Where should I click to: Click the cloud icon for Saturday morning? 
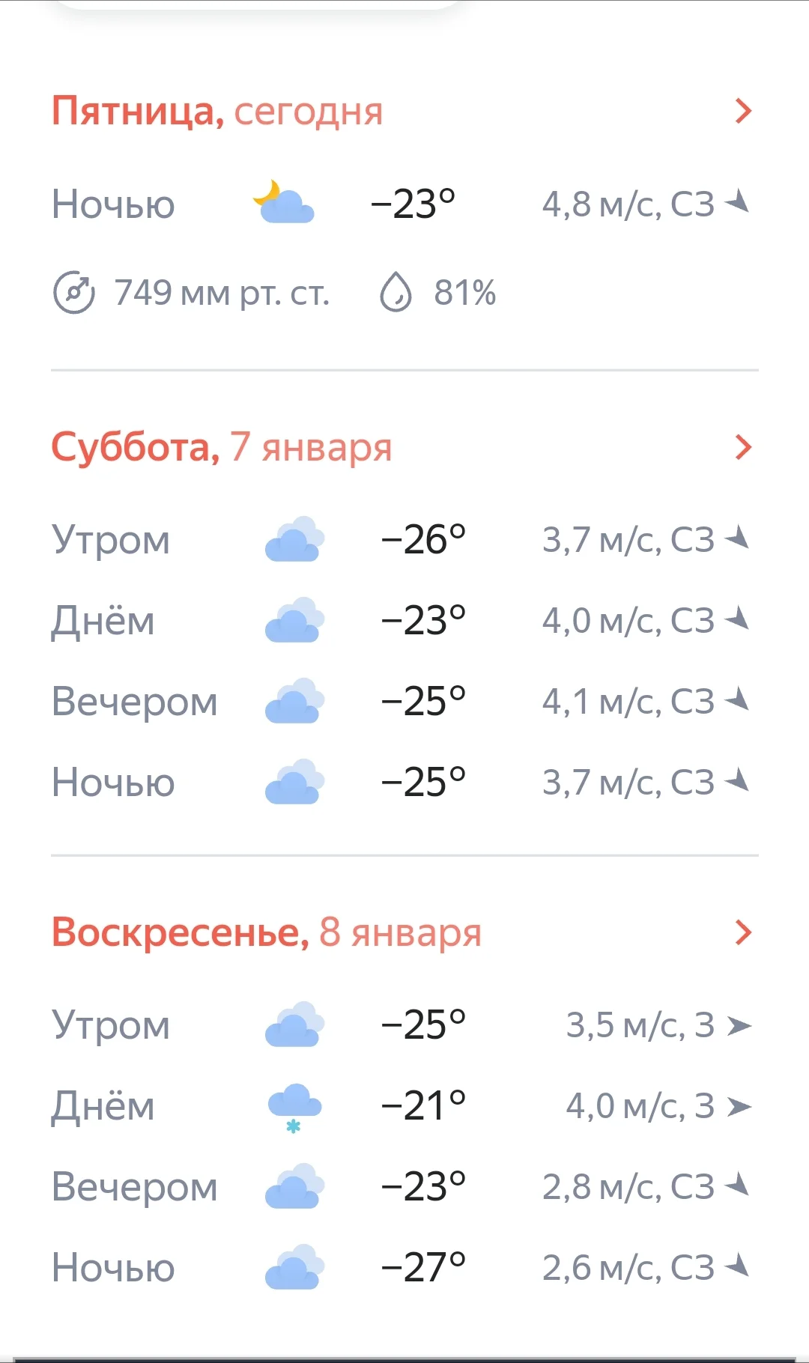294,539
